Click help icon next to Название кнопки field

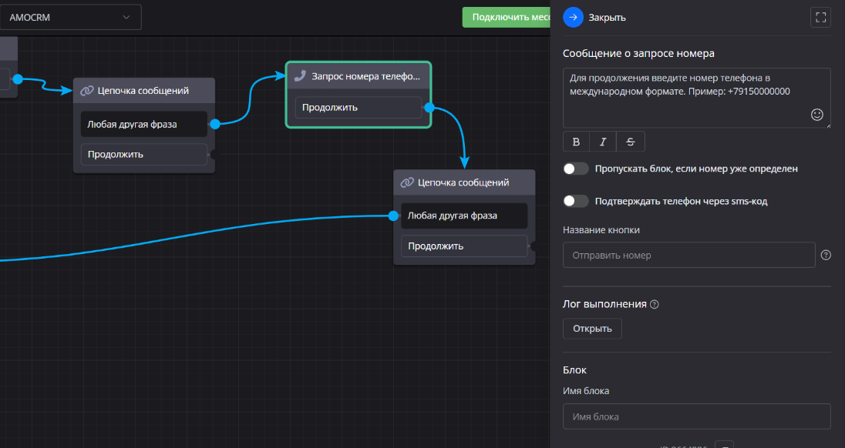[x=826, y=255]
